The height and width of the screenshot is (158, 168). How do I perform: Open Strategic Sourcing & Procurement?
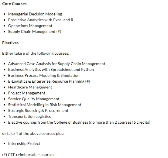pos(38,111)
